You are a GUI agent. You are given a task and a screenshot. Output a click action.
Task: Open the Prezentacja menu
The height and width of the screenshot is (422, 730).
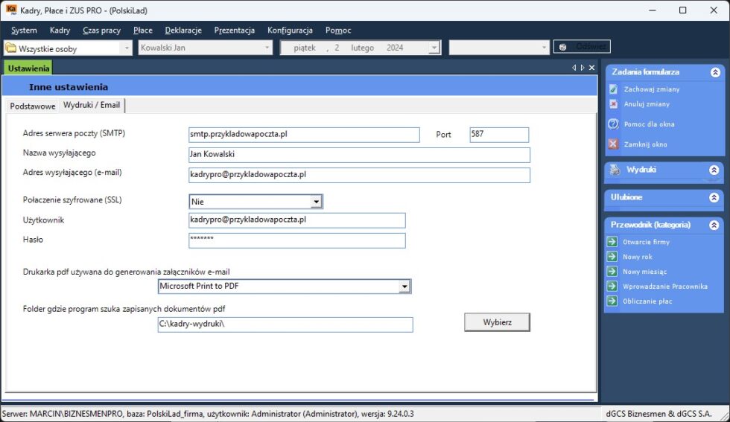point(234,31)
